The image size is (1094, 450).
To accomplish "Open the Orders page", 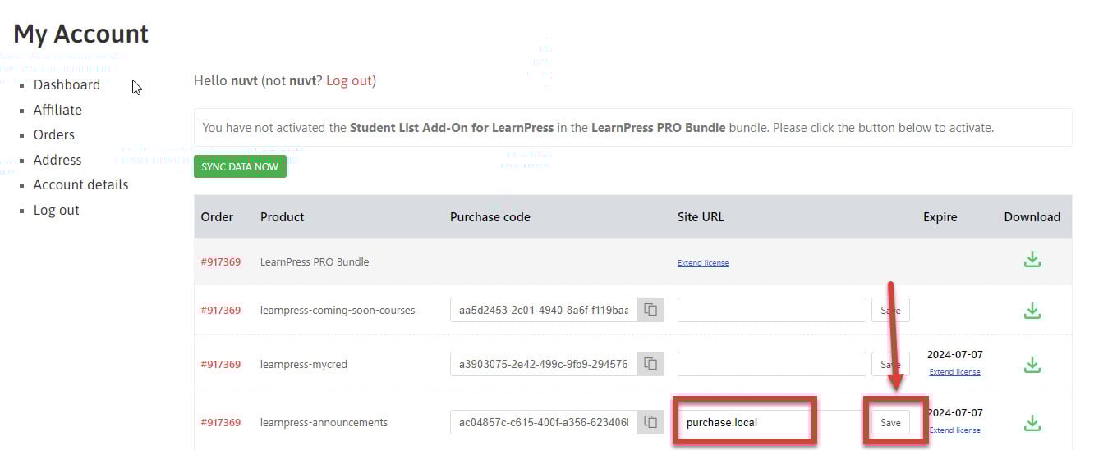I will 54,134.
